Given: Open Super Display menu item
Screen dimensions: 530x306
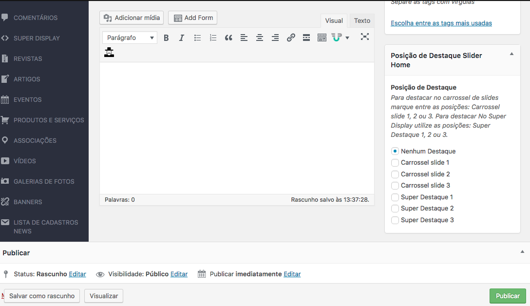Looking at the screenshot, I should point(37,38).
